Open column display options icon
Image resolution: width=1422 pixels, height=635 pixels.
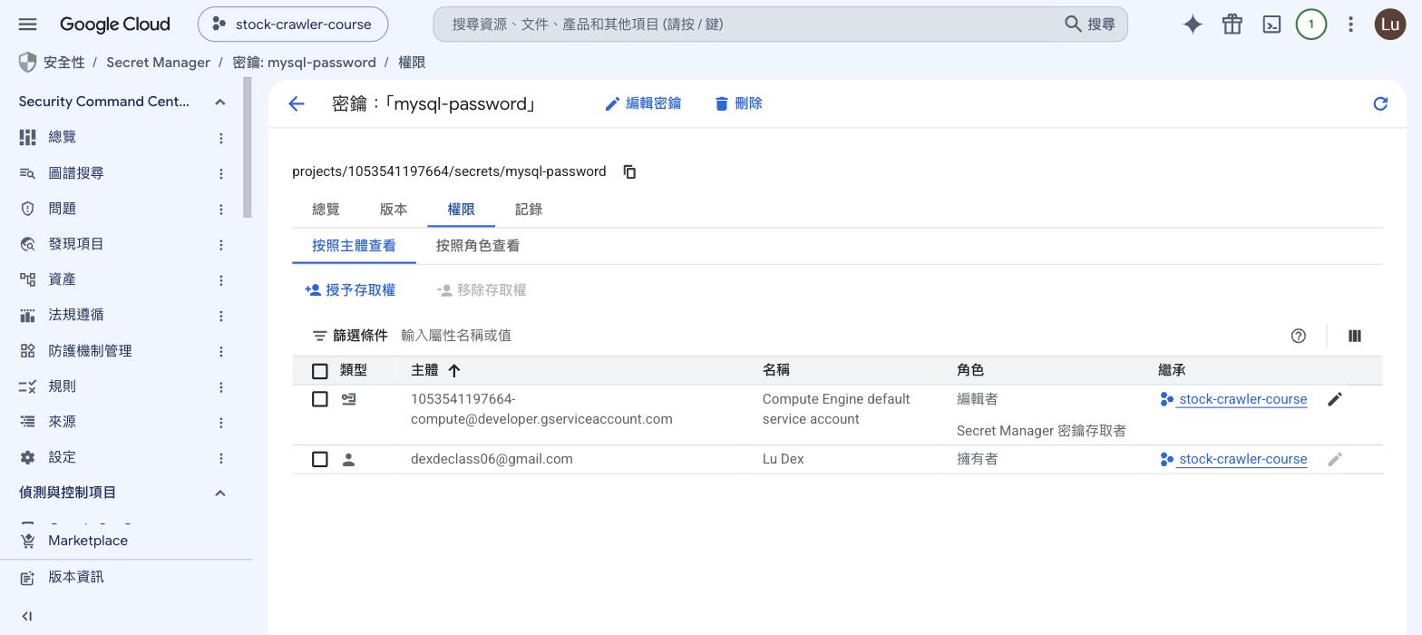point(1354,336)
